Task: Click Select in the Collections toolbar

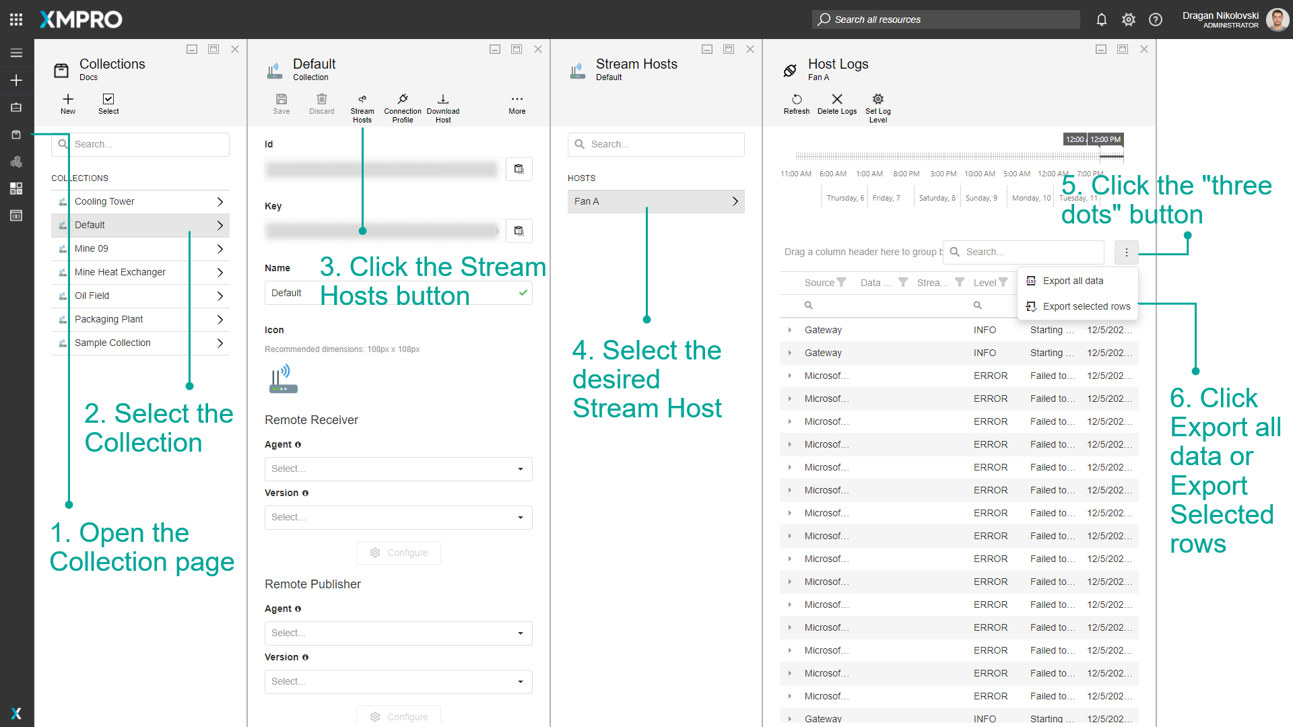Action: click(x=108, y=104)
